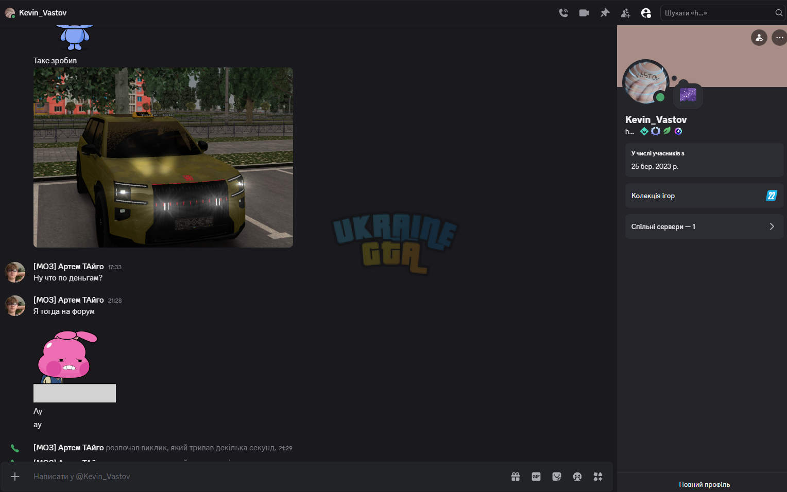Open the GIF picker
Viewport: 787px width, 492px height.
click(x=536, y=477)
